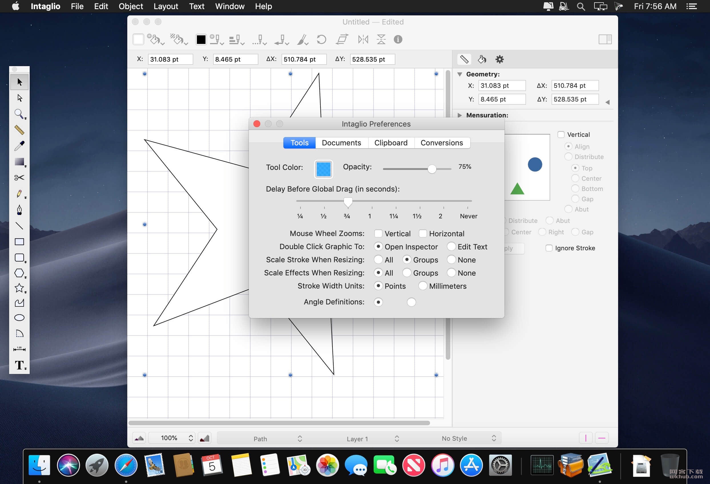Choose the magnifying glass zoom tool

click(20, 114)
